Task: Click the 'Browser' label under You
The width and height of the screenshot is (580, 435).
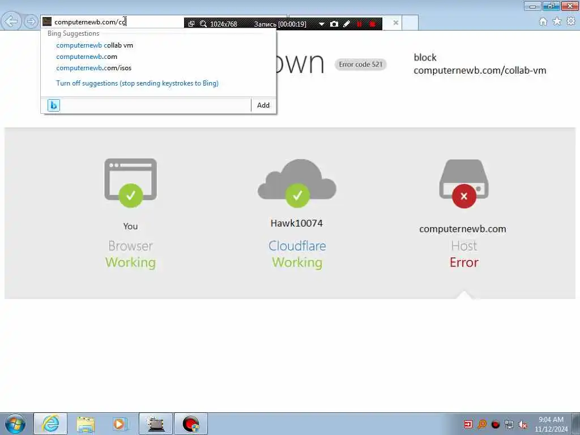Action: (x=131, y=246)
